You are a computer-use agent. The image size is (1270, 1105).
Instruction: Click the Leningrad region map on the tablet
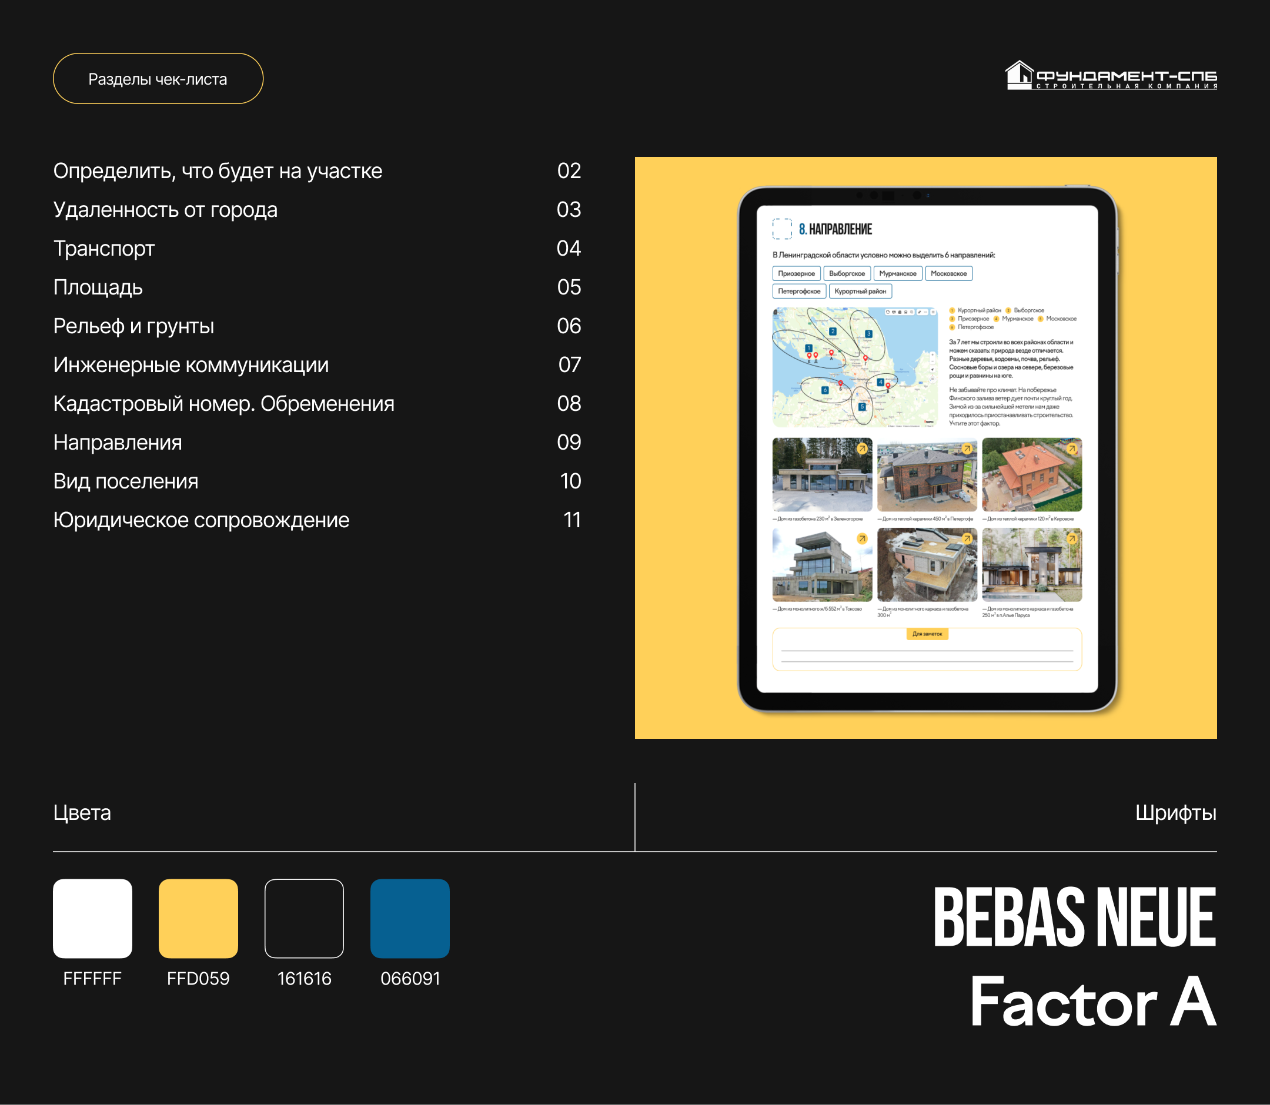855,367
